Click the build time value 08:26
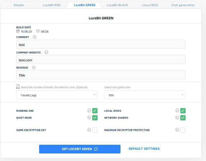The height and width of the screenshot is (161, 206). click(x=45, y=32)
